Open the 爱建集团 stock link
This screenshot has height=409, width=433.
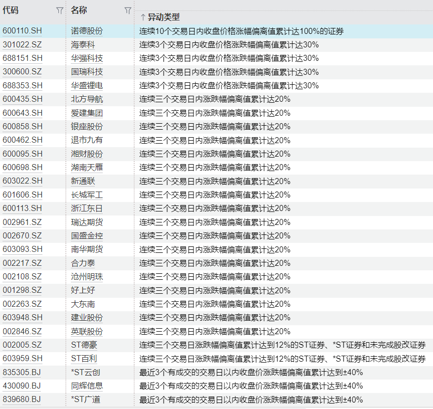(87, 113)
